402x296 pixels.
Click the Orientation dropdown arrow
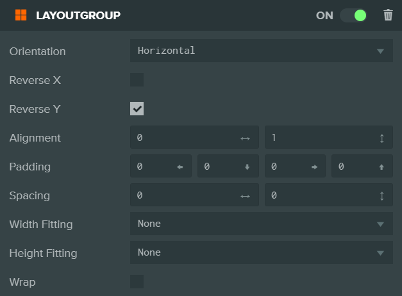[x=380, y=51]
